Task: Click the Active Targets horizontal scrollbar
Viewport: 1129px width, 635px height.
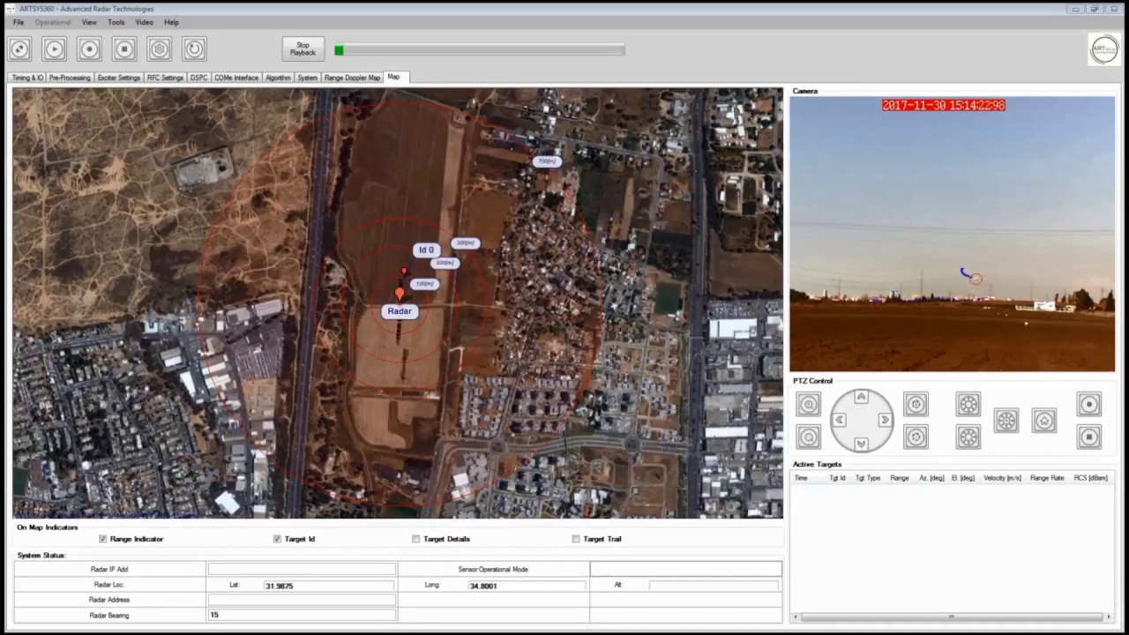Action: (951, 617)
